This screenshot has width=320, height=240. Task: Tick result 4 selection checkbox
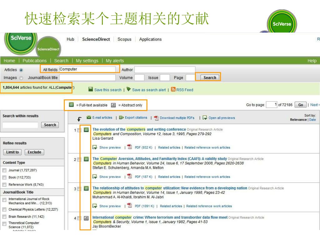[x=79, y=218]
